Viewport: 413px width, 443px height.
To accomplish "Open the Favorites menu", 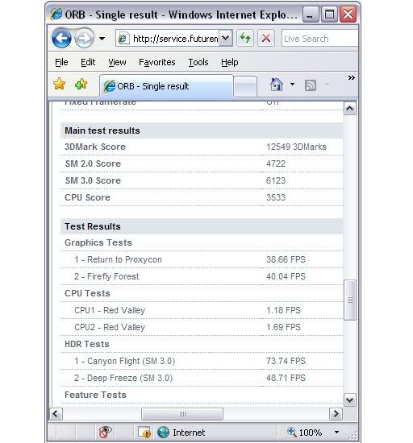I will 157,62.
